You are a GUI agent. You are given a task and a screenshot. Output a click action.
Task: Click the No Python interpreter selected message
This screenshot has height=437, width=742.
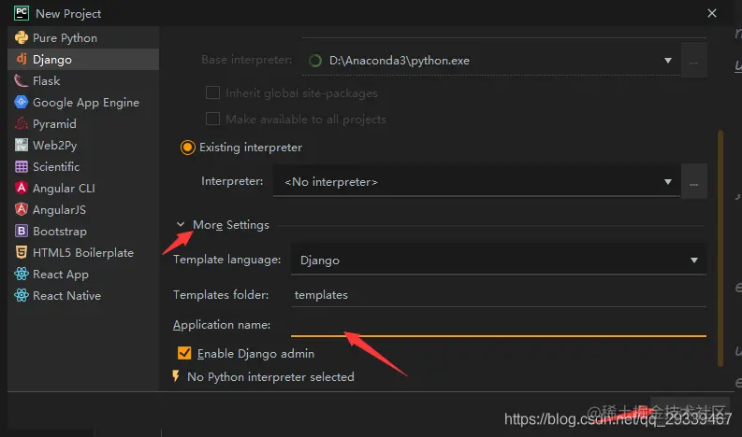270,376
